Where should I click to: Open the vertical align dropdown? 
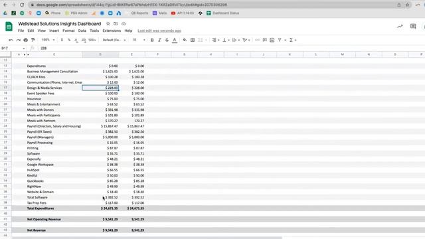(x=226, y=40)
